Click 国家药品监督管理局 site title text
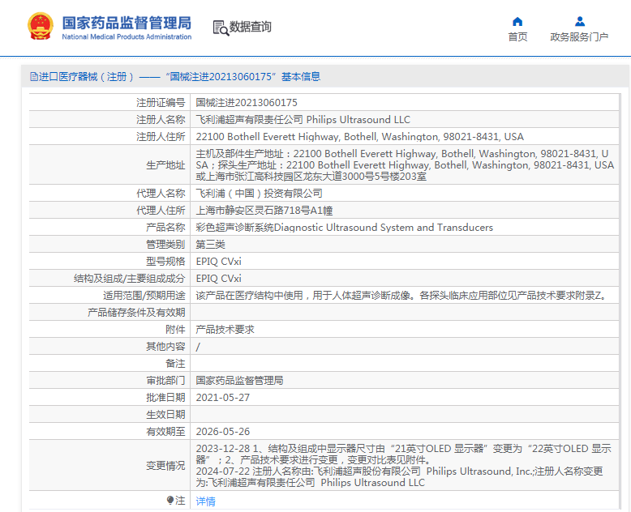This screenshot has height=512, width=631. pos(127,23)
